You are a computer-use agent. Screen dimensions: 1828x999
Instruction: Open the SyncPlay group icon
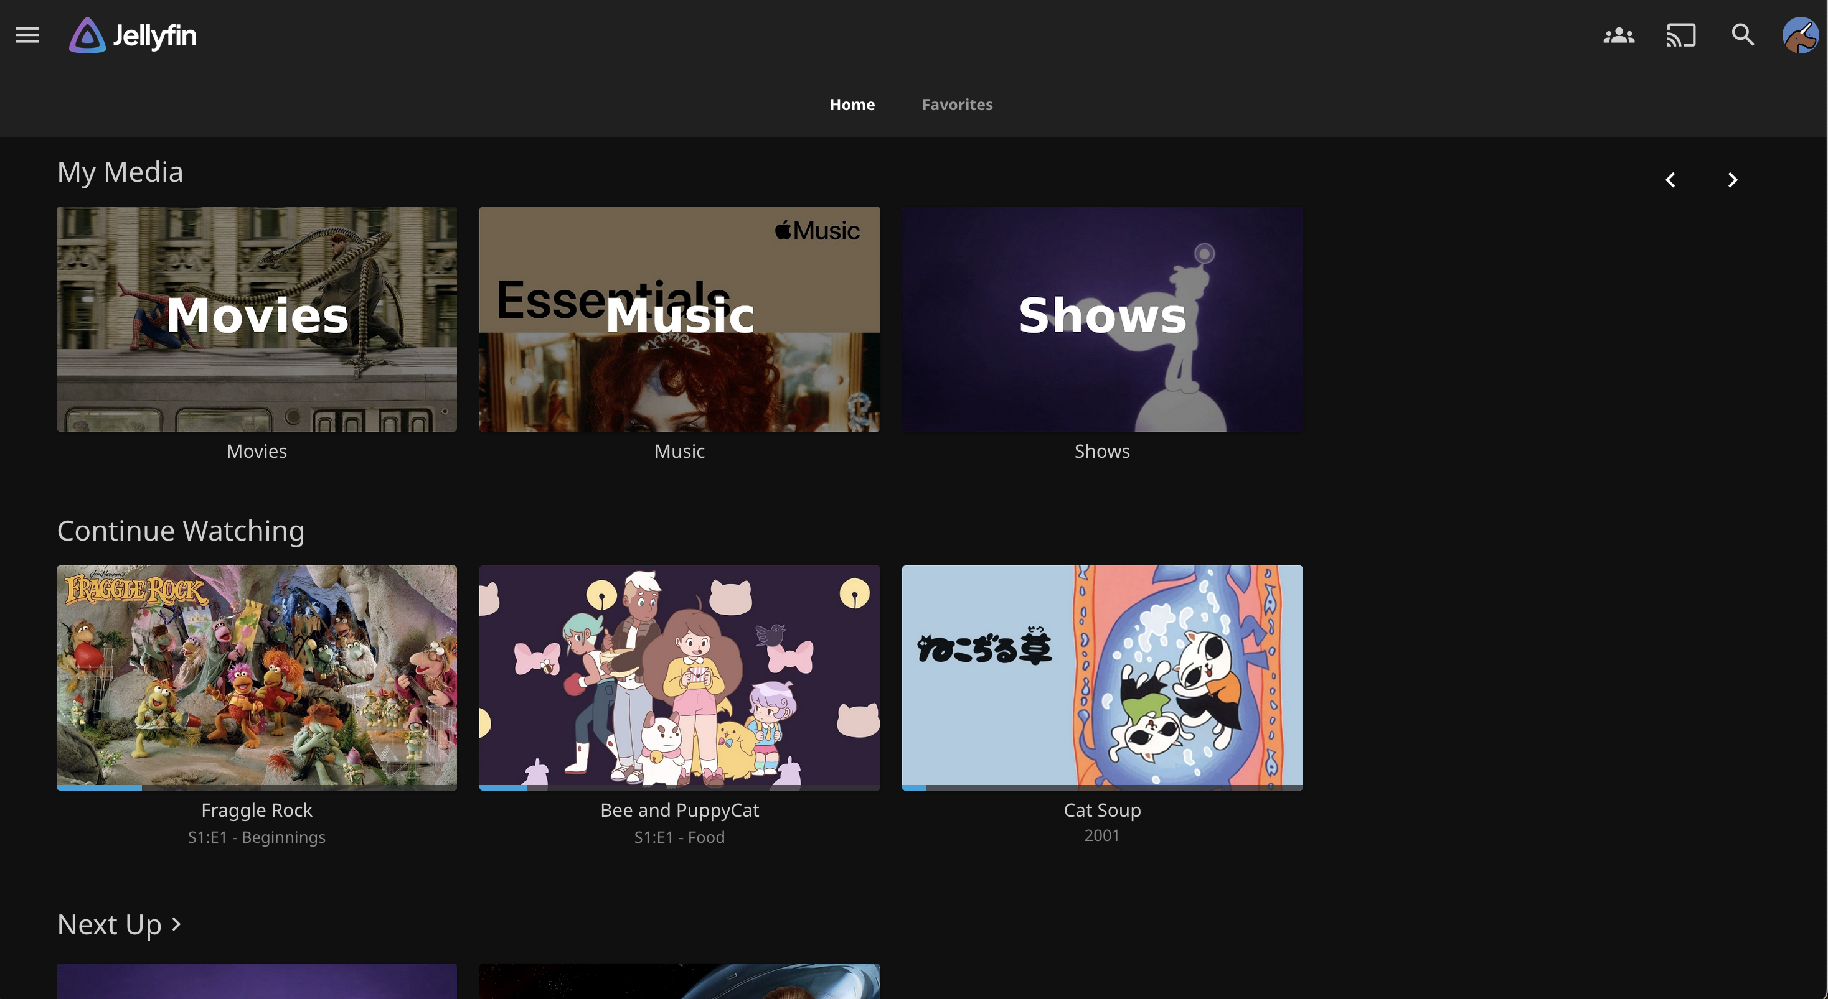pyautogui.click(x=1618, y=35)
